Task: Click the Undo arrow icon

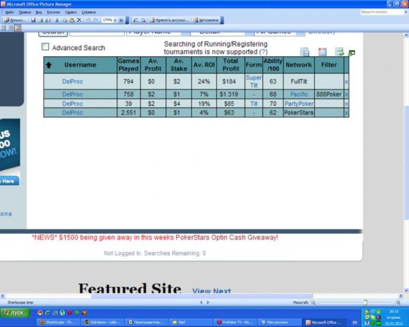Action: (x=88, y=20)
